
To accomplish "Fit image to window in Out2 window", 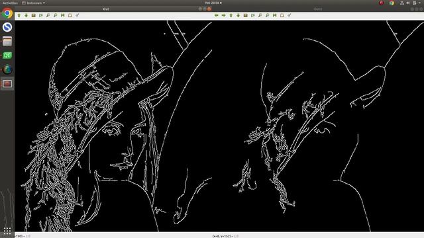I will 253,15.
